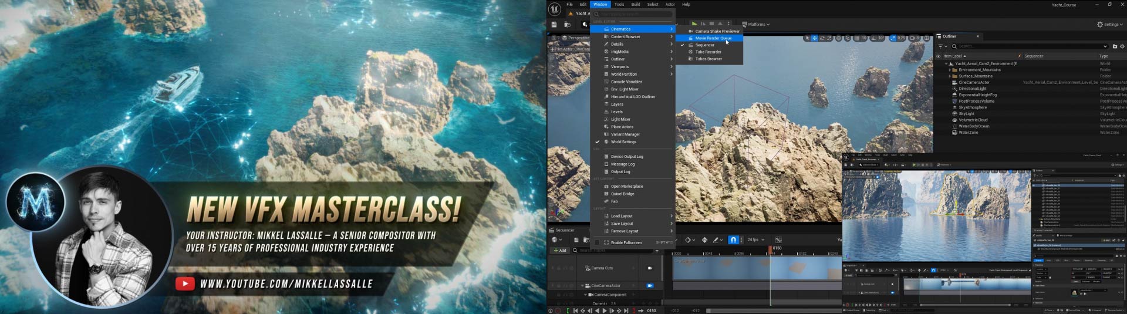Click the Camera Cuts camera lock icon
This screenshot has height=314, width=1127.
(x=650, y=268)
